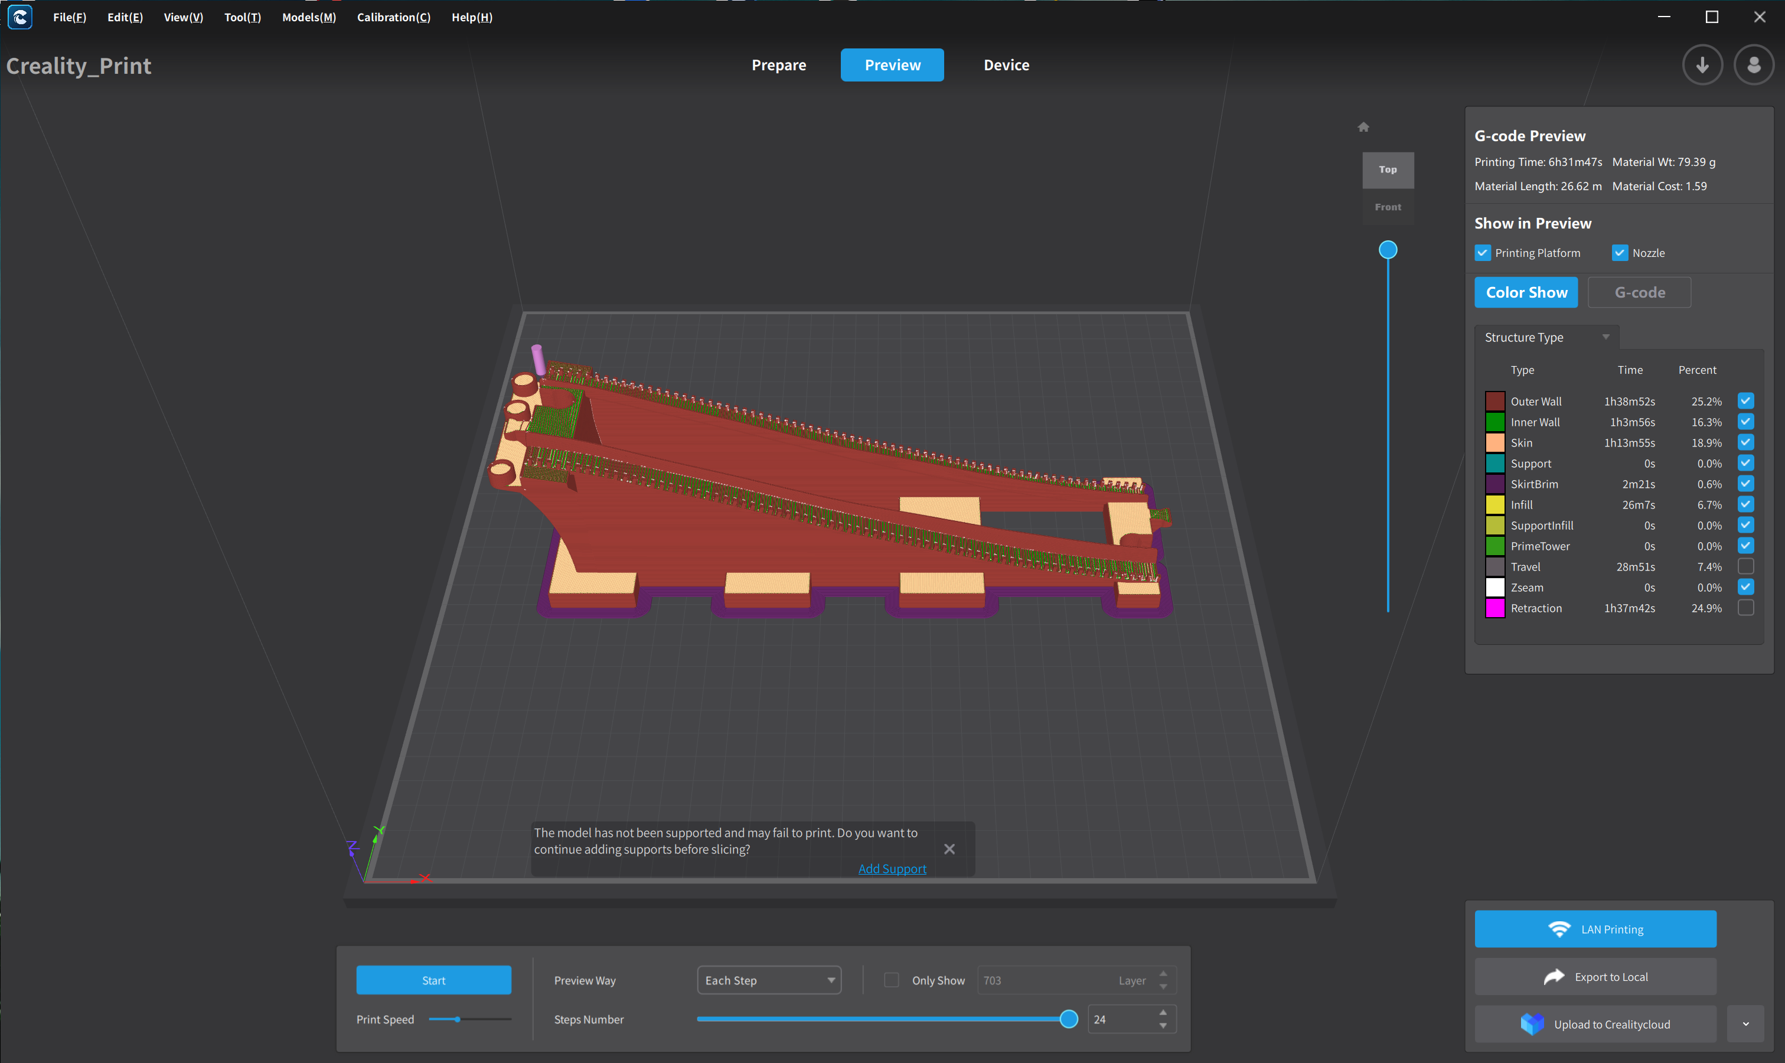Viewport: 1785px width, 1063px height.
Task: Click the Upload to Crealitycloud button
Action: [x=1595, y=1025]
